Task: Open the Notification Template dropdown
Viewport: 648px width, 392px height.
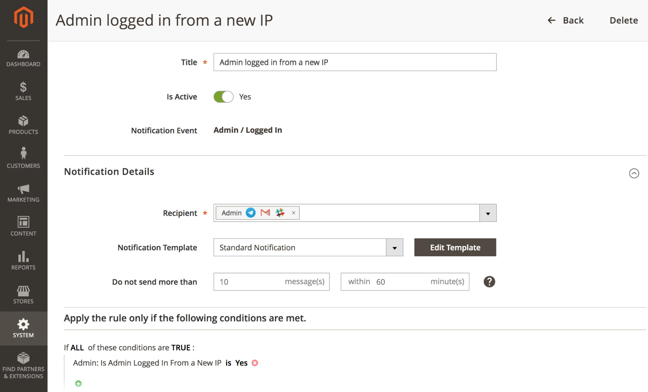Action: pyautogui.click(x=394, y=248)
